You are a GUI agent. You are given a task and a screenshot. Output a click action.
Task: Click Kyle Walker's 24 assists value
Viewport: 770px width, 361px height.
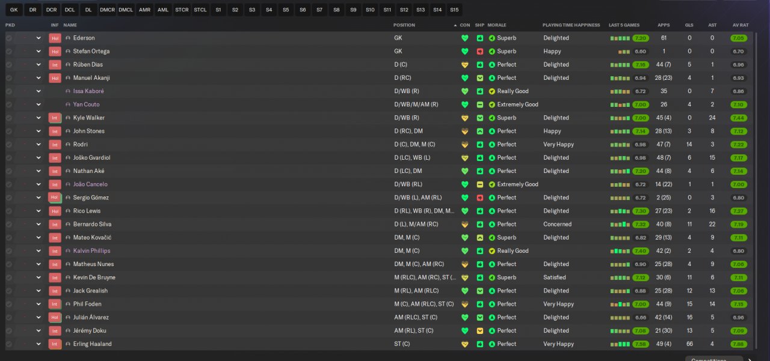coord(712,118)
